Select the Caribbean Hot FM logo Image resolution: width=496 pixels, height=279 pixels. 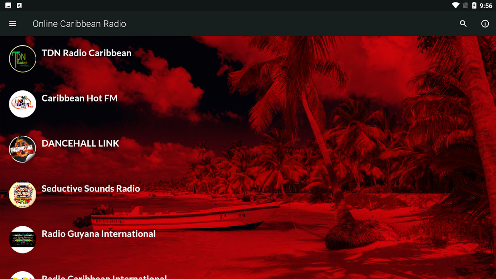(x=23, y=104)
